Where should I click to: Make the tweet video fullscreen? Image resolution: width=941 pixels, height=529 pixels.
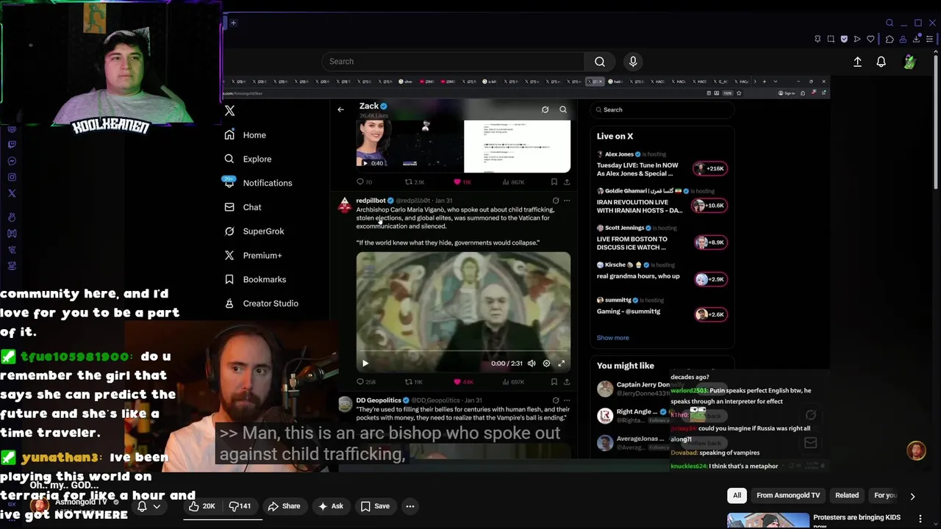(562, 363)
